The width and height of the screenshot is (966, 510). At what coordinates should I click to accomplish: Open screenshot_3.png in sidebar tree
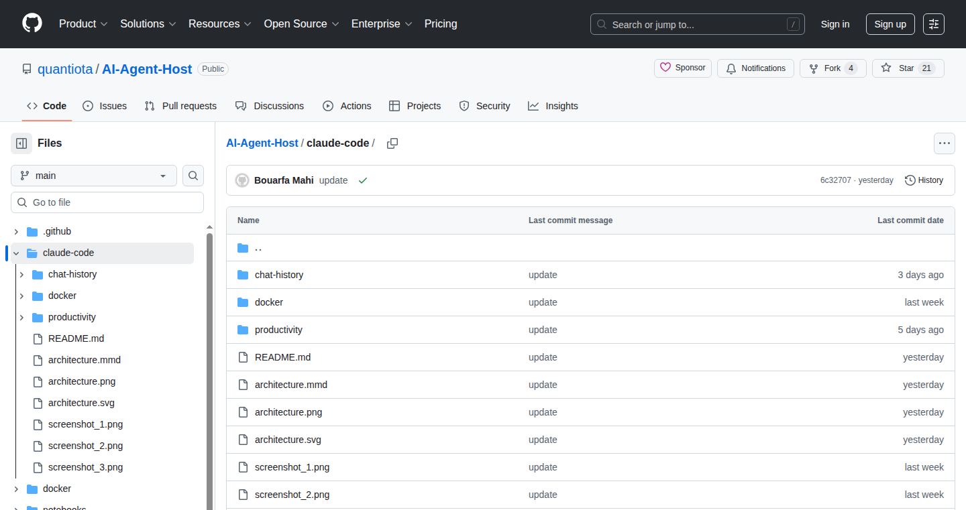[x=86, y=467]
